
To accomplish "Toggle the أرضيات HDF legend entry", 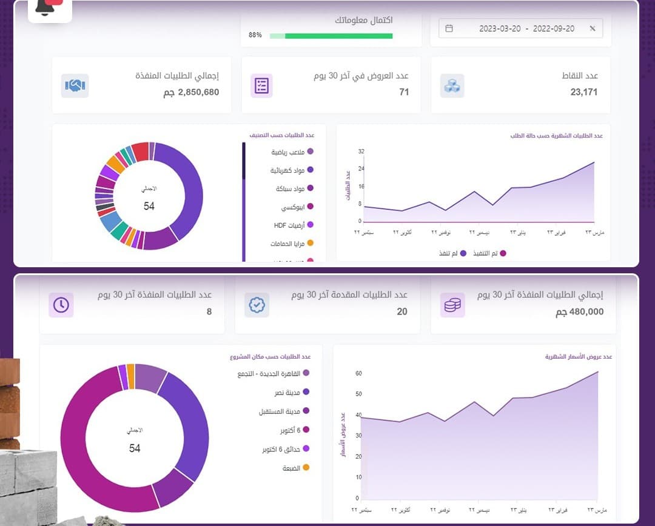I will [x=294, y=225].
